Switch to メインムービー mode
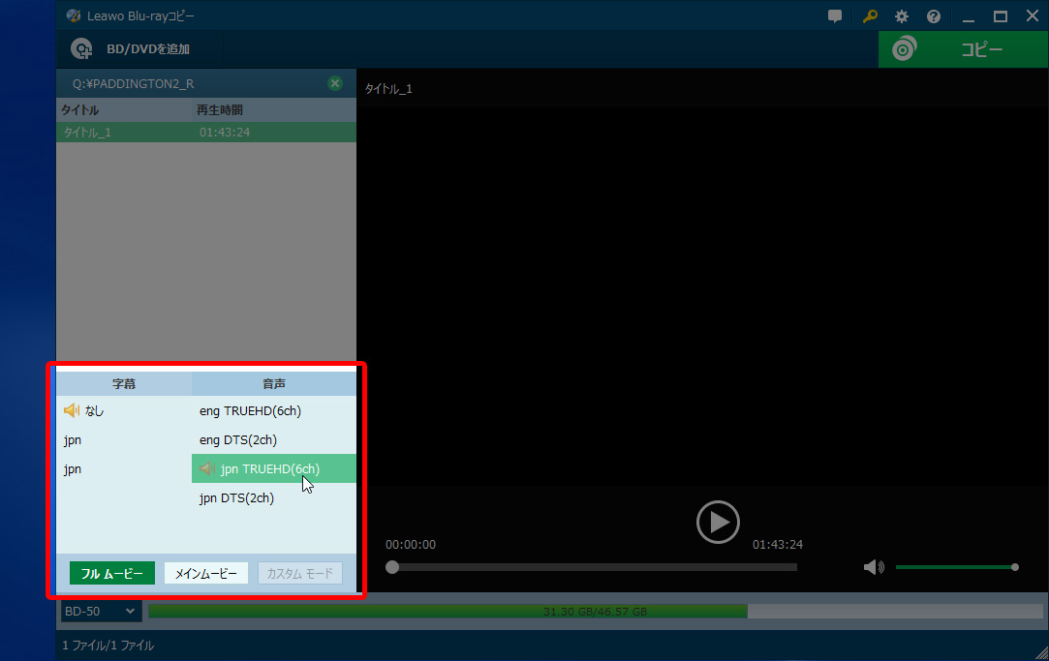 (205, 574)
